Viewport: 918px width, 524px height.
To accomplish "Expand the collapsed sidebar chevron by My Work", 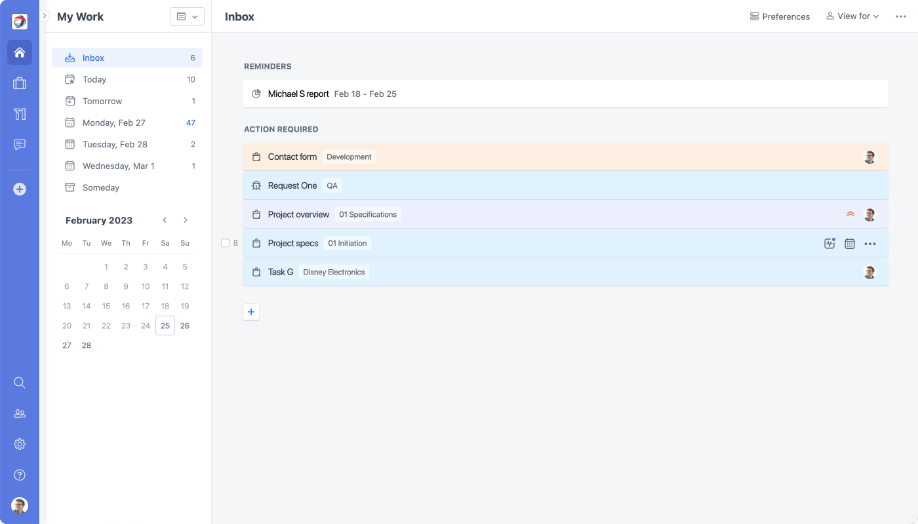I will point(45,16).
